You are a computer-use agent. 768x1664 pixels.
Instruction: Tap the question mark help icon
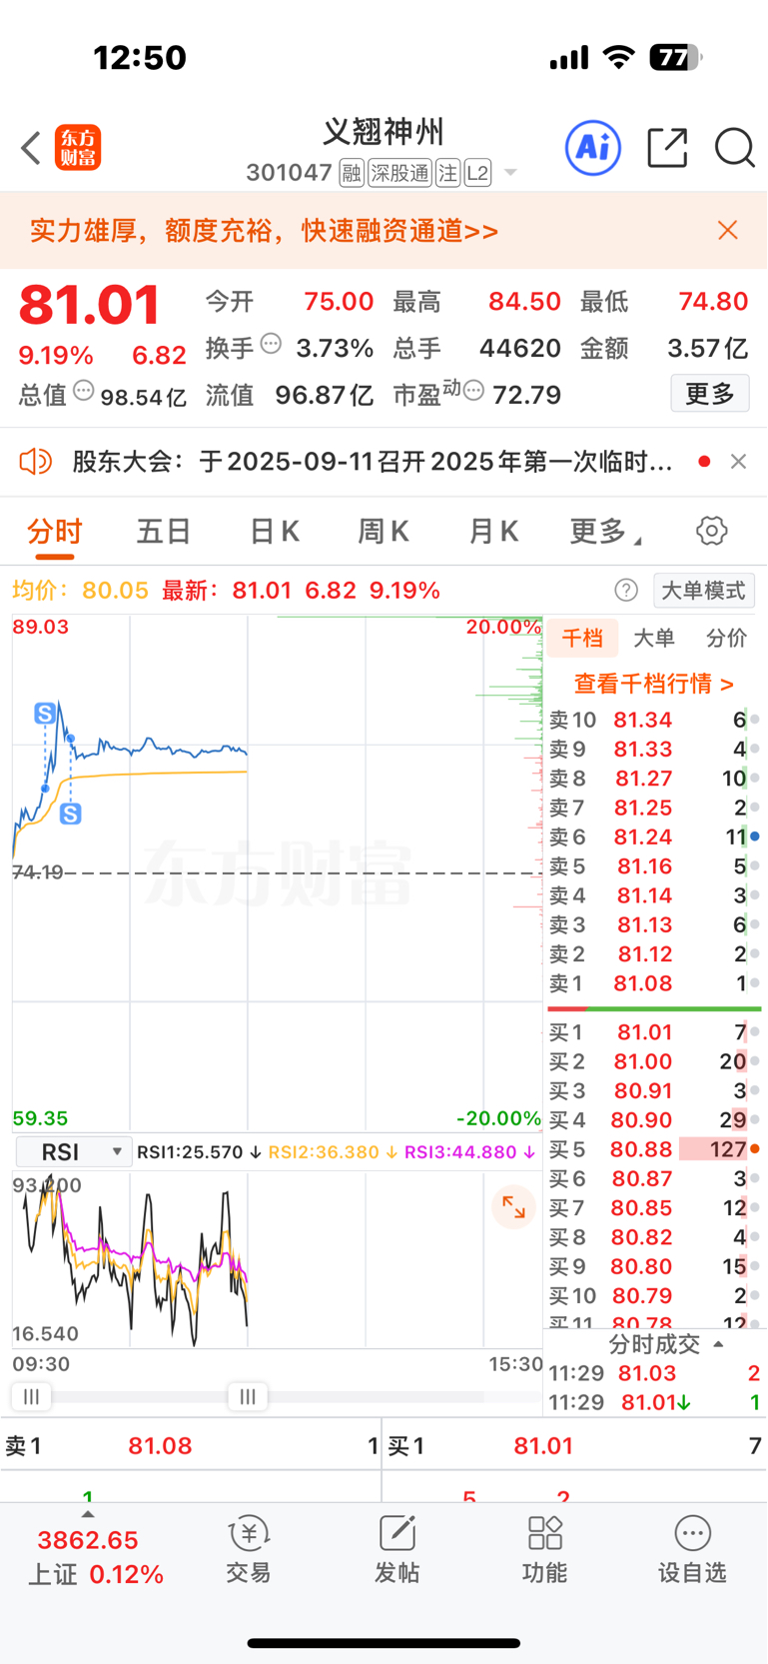pyautogui.click(x=626, y=591)
